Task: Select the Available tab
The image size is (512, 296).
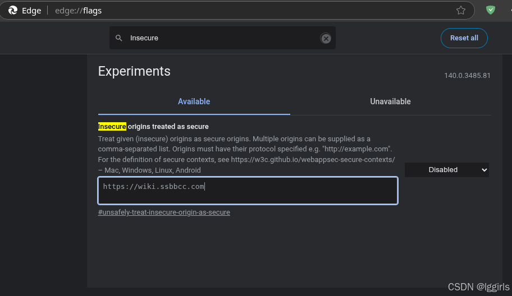Action: tap(194, 101)
